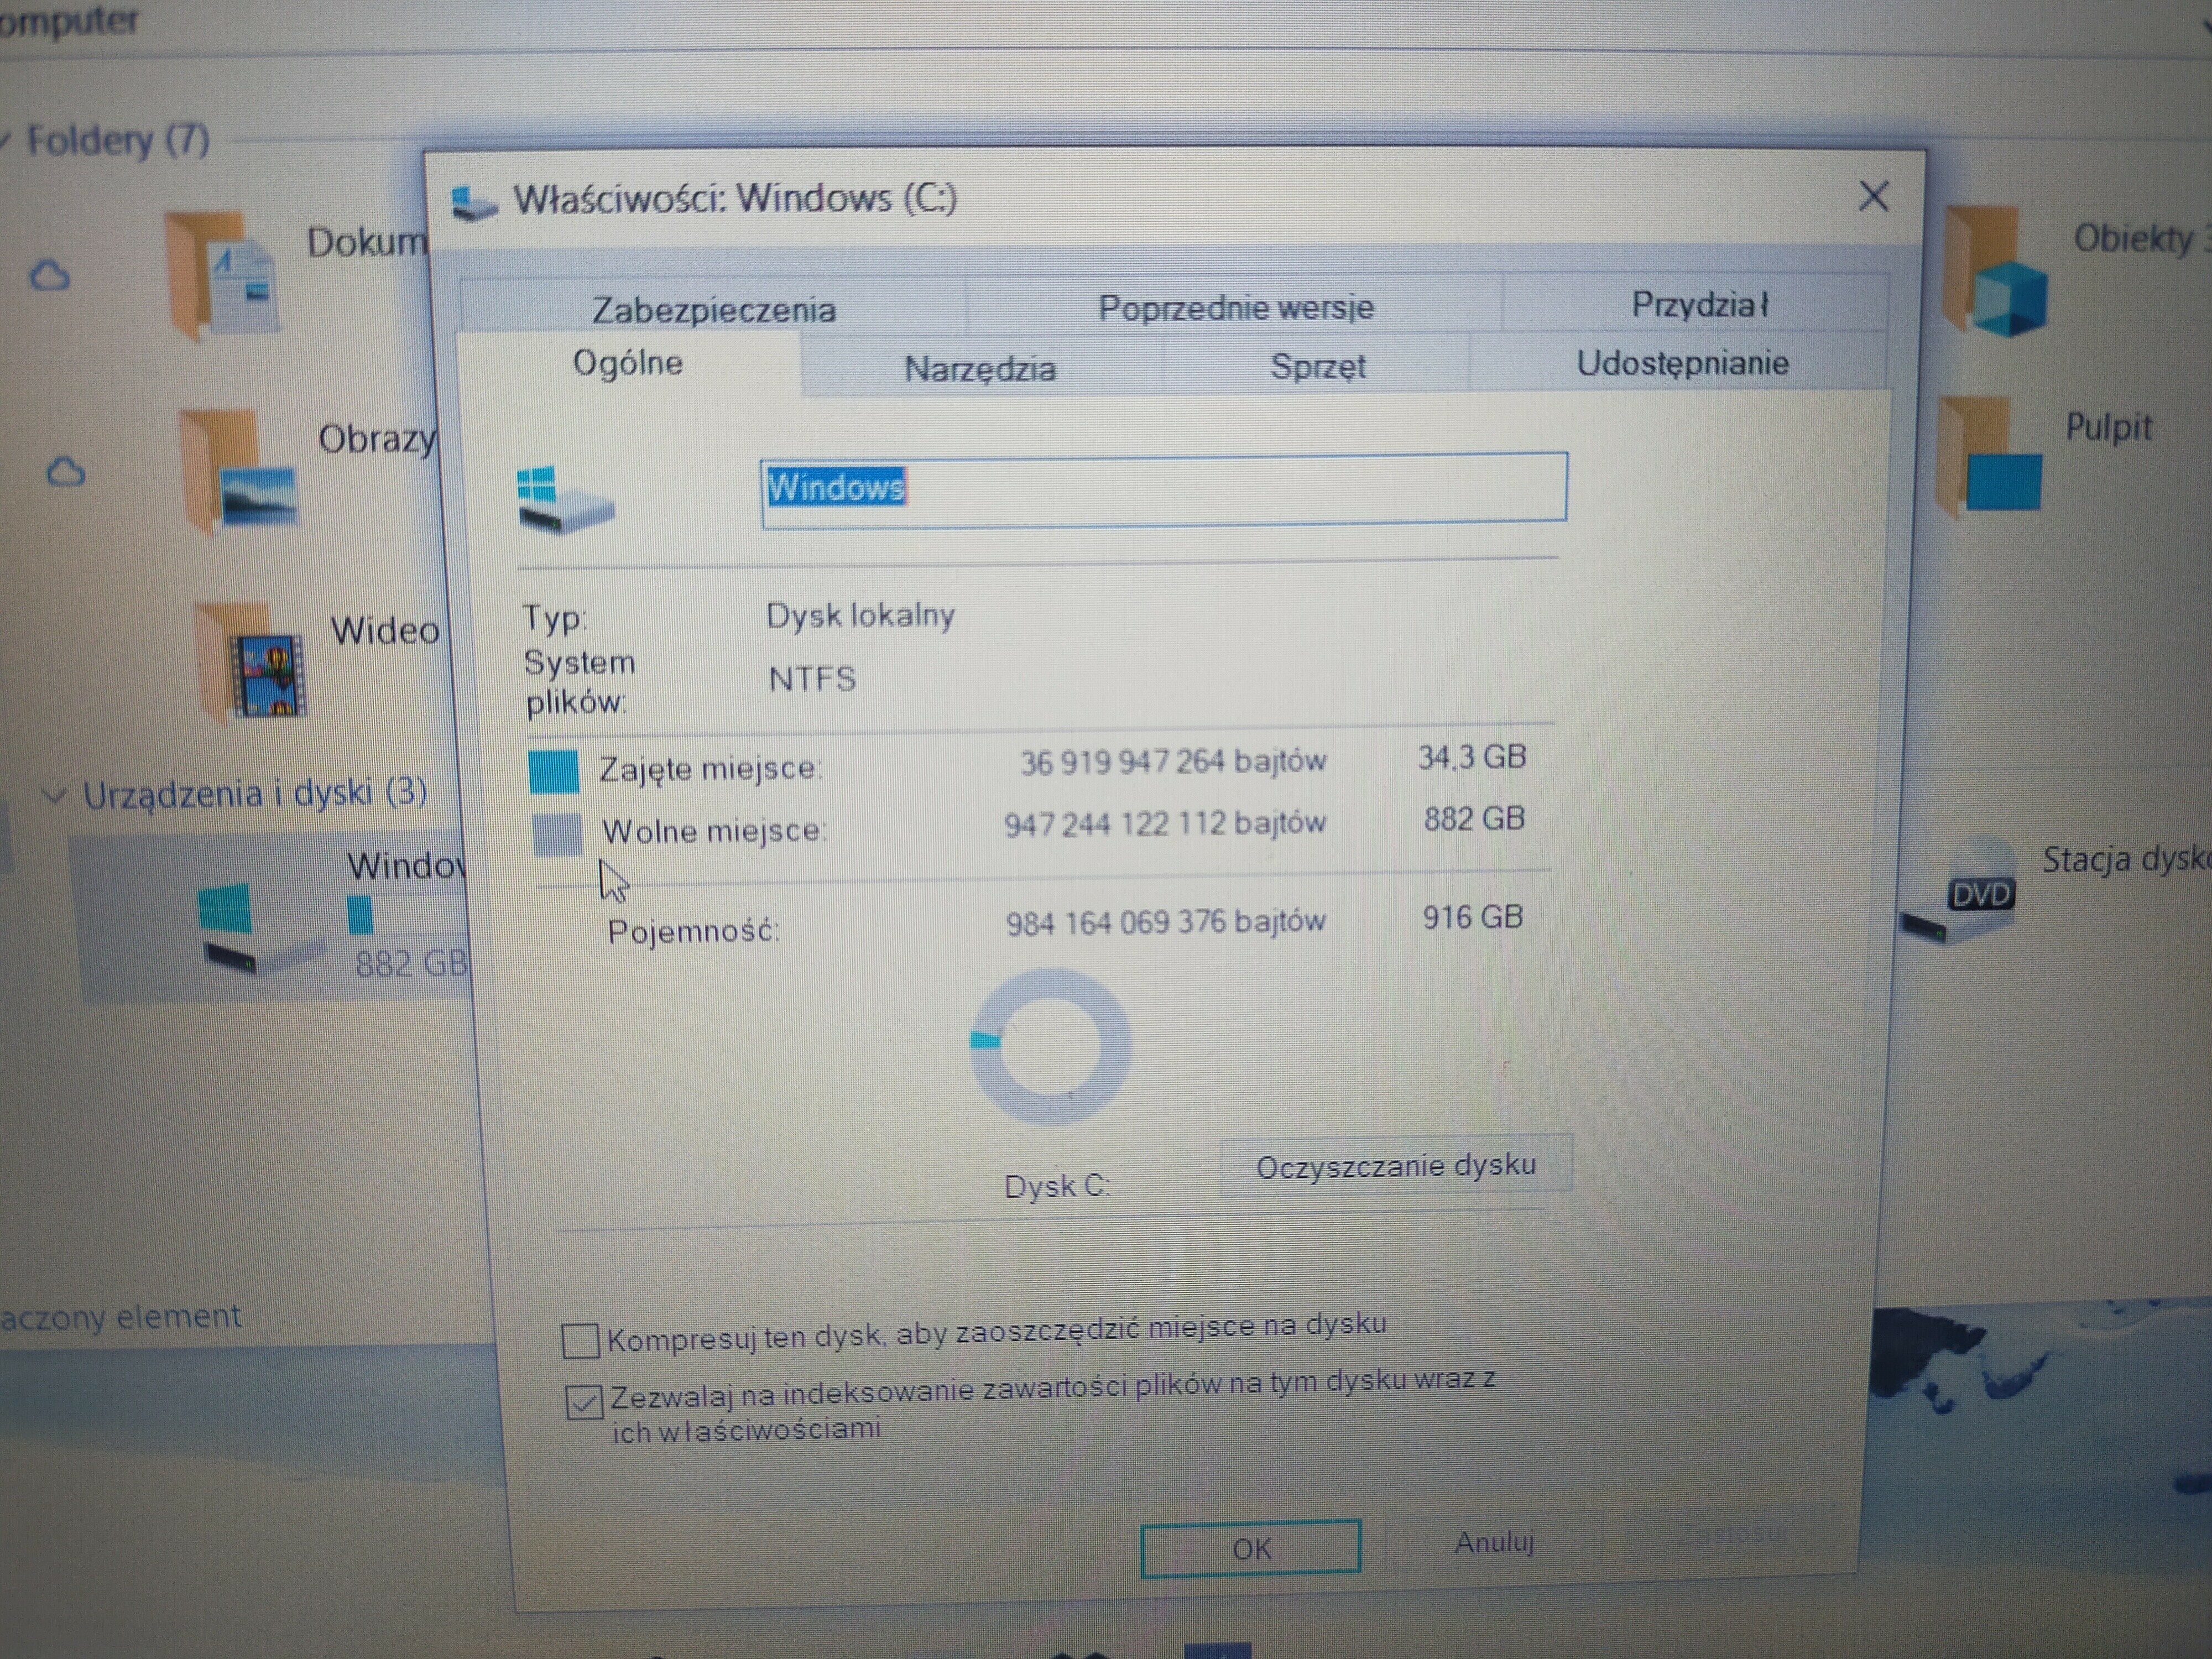Click the Obrazy folder icon

click(x=240, y=472)
